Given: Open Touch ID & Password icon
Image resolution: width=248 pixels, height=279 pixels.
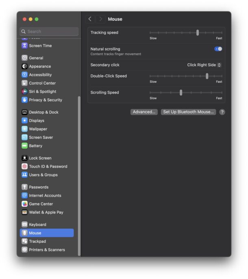Looking at the screenshot, I should tap(24, 167).
